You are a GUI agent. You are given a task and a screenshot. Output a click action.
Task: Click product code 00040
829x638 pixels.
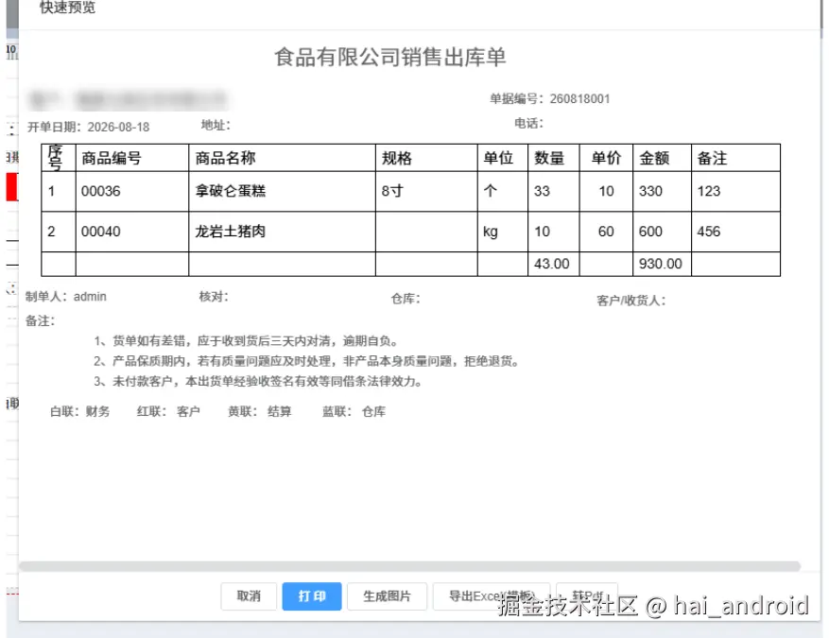pyautogui.click(x=100, y=232)
